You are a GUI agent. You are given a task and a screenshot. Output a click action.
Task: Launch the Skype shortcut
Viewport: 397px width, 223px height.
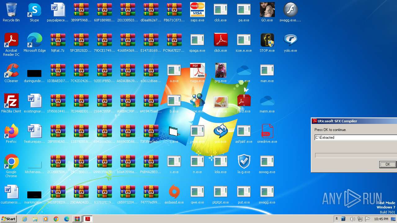[34, 10]
